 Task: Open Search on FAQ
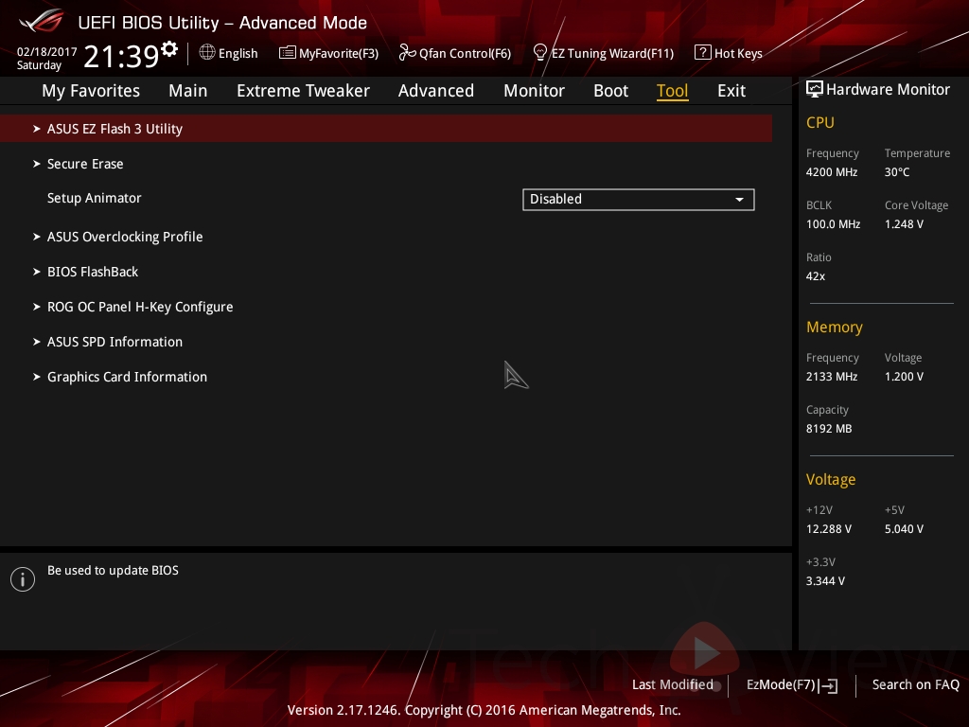916,685
